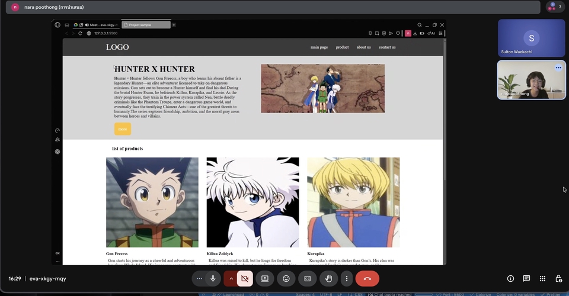Click the player play-triangle toolbar icon
The image size is (569, 296).
391,33
